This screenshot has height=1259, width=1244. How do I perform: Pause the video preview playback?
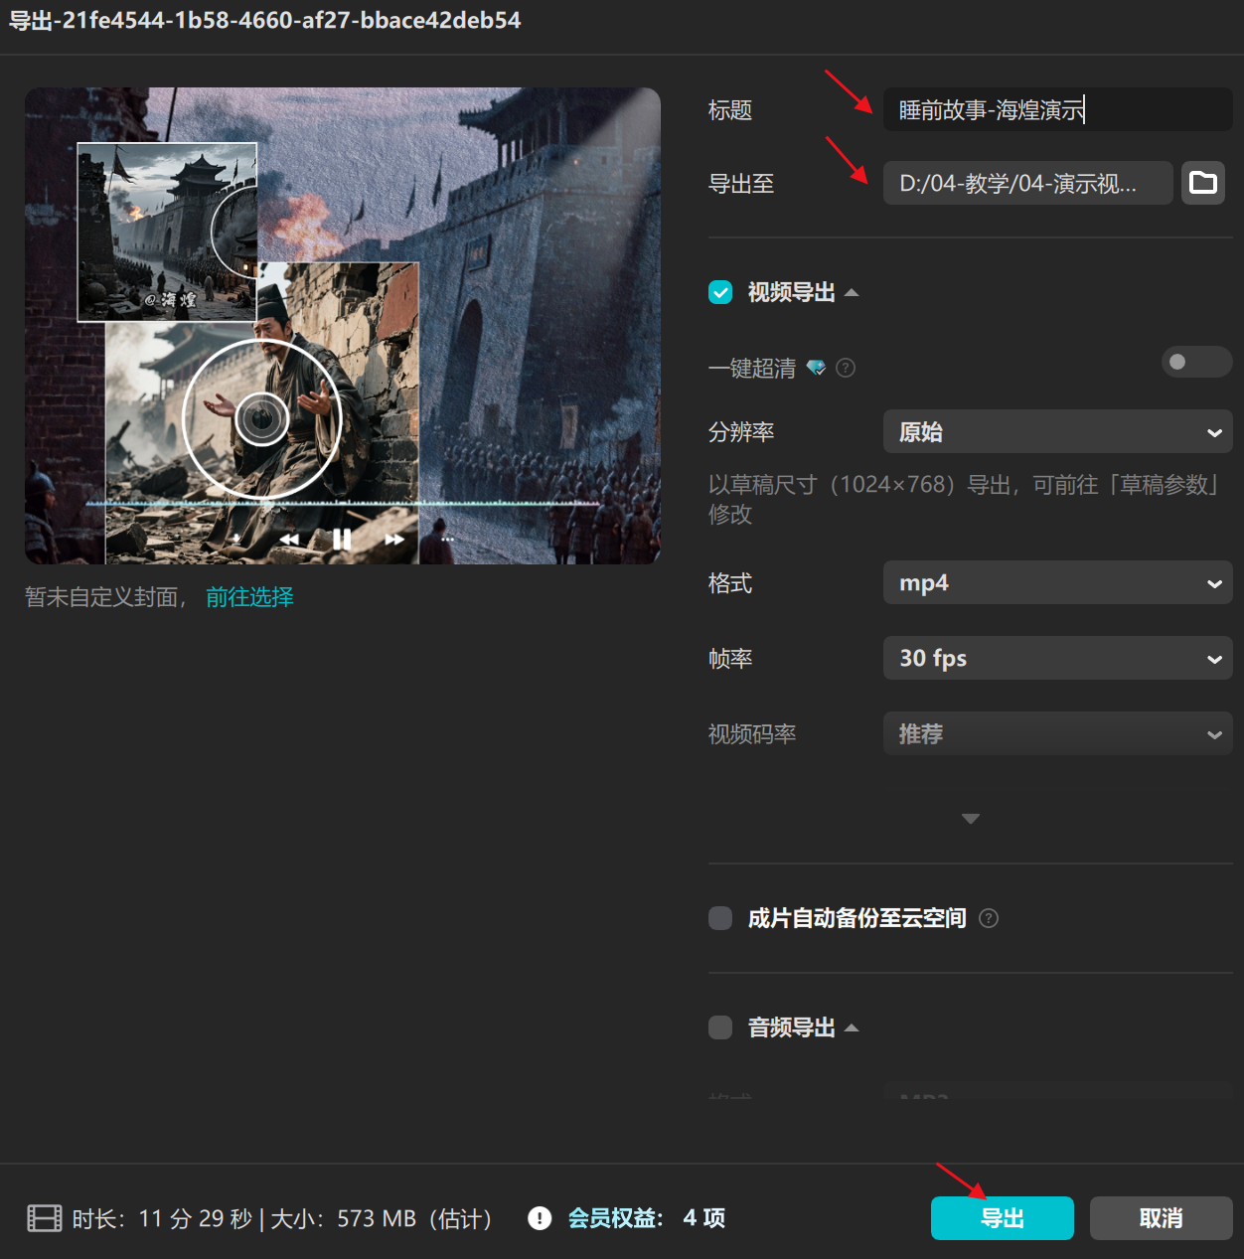[x=342, y=539]
